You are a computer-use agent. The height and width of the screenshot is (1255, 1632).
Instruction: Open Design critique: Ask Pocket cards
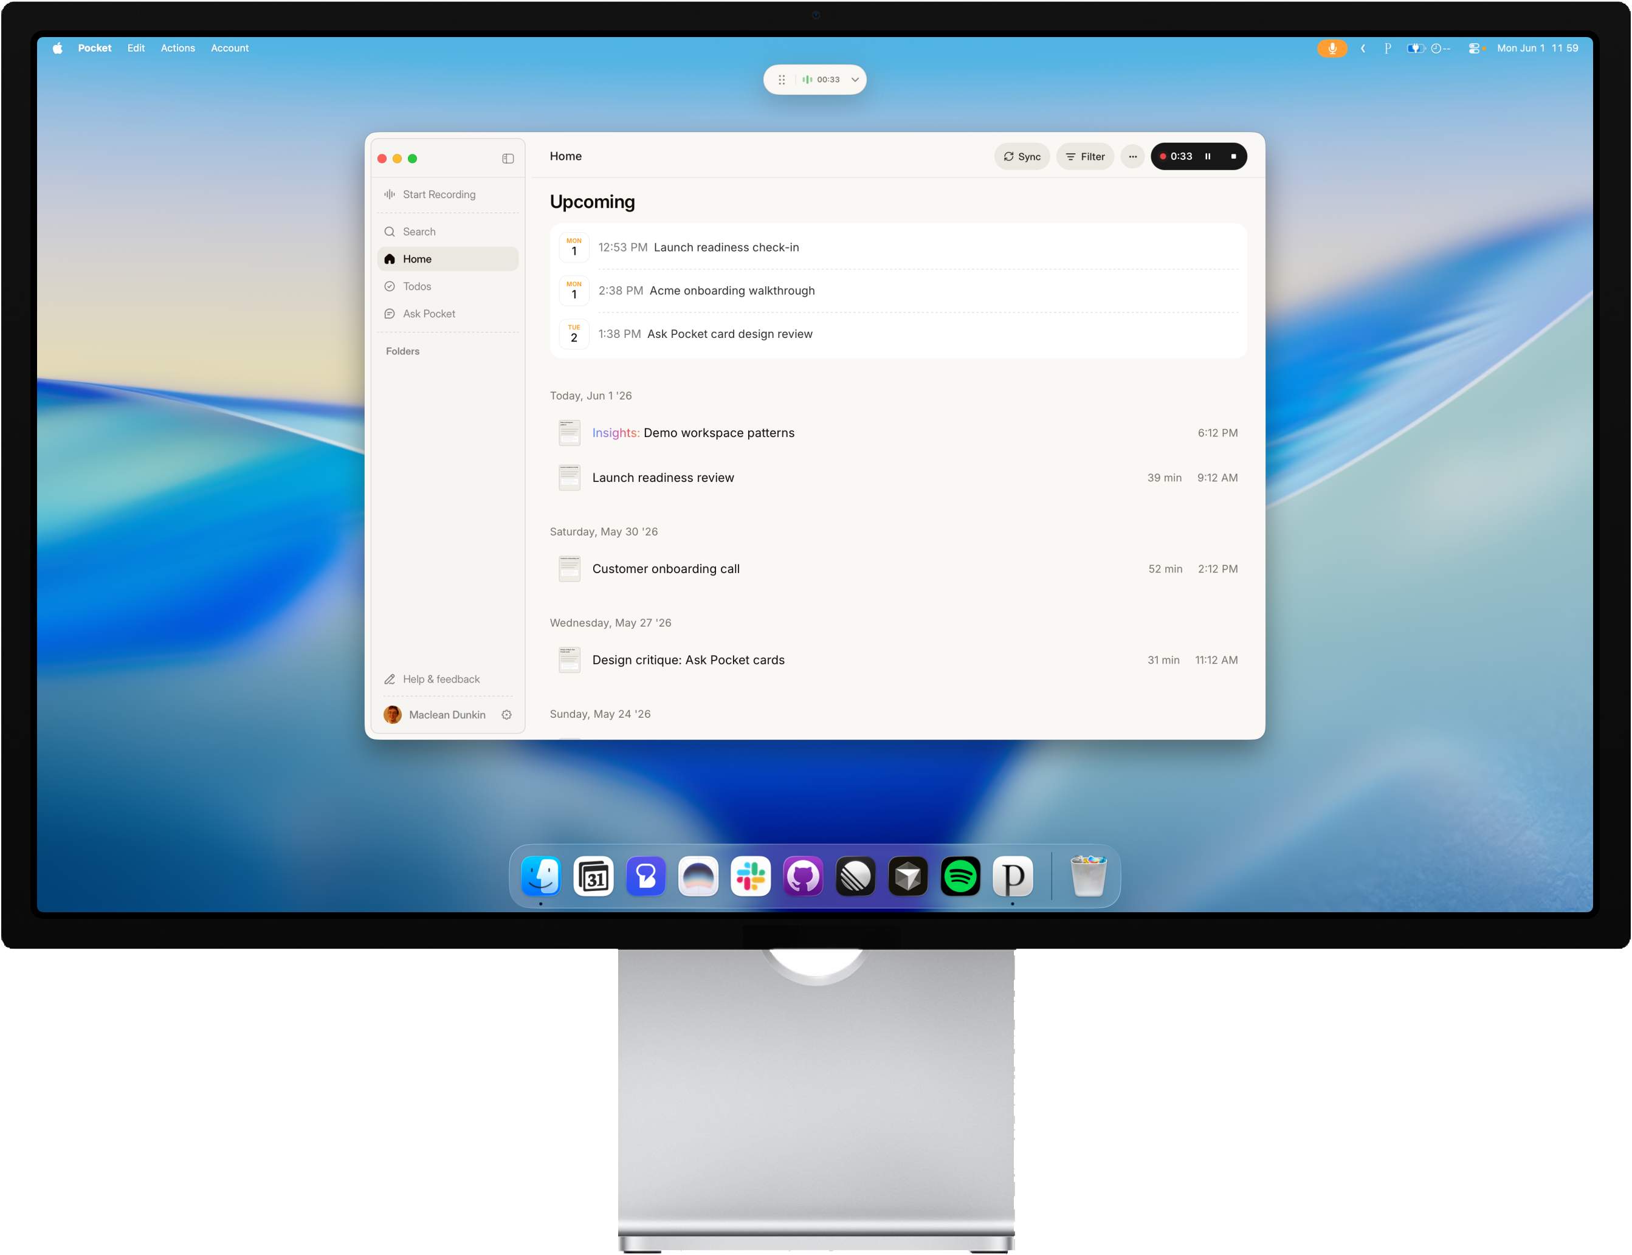(898, 659)
